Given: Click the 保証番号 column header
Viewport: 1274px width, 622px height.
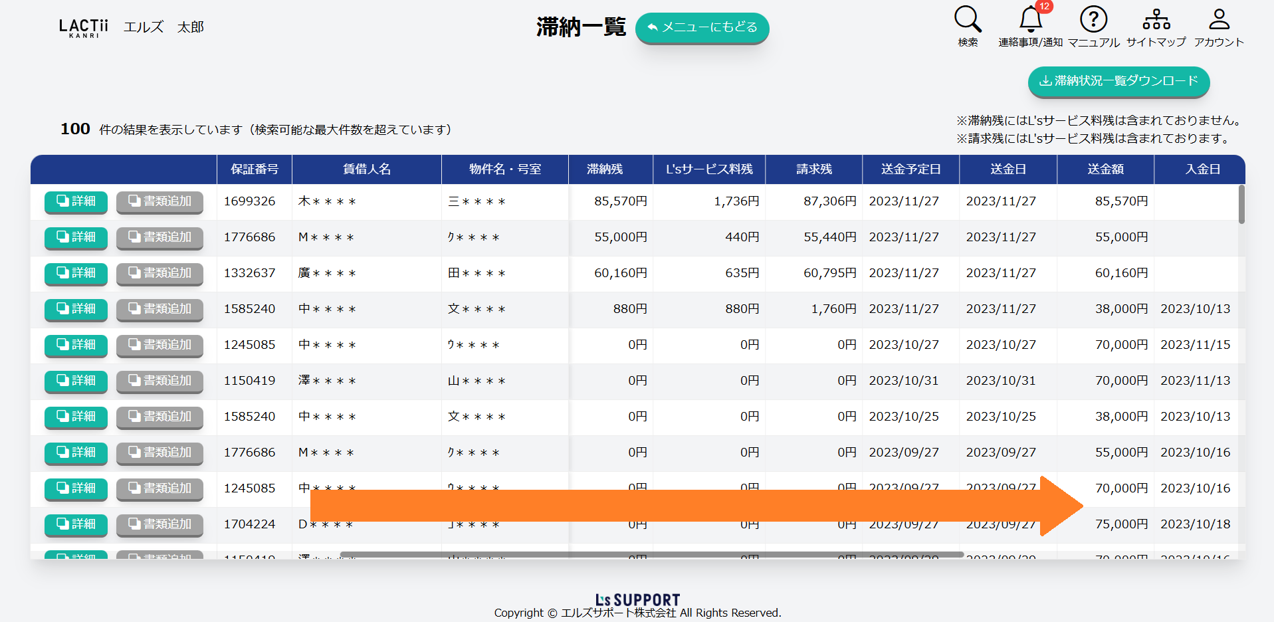Looking at the screenshot, I should pos(254,169).
